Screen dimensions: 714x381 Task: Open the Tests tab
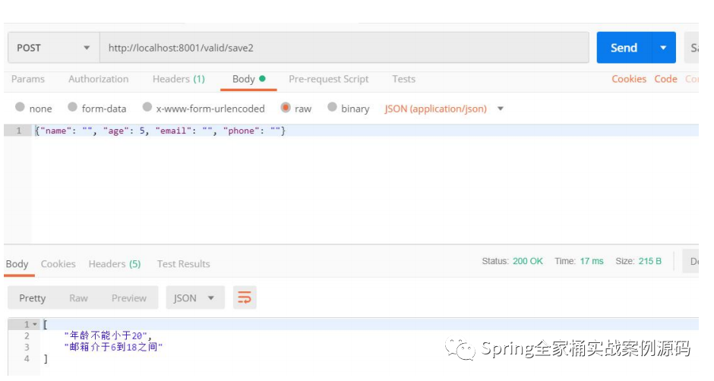403,79
